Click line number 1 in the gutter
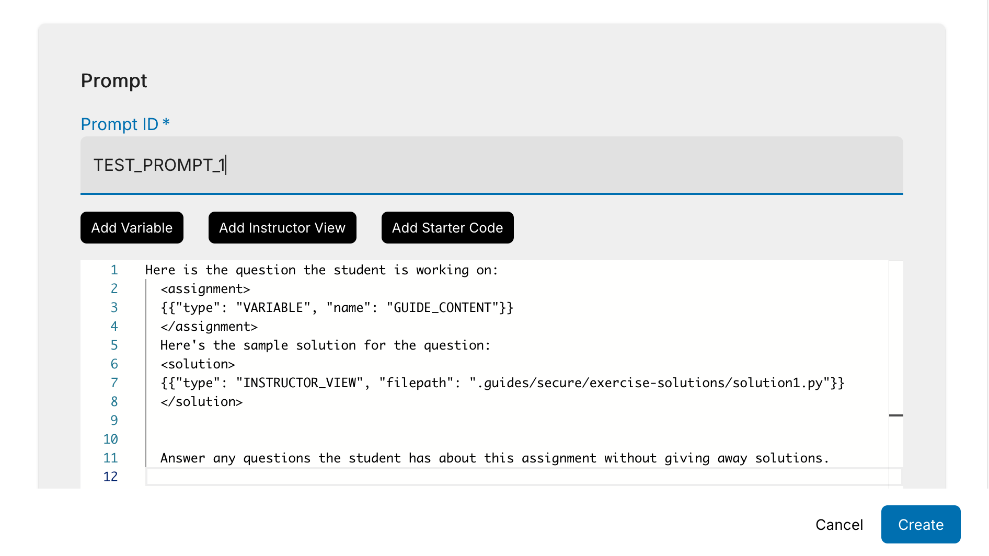The width and height of the screenshot is (989, 556). (114, 270)
